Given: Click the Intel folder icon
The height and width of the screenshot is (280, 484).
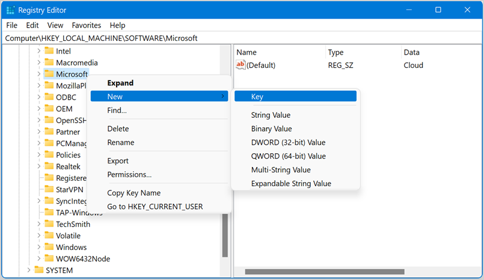Looking at the screenshot, I should tap(49, 51).
